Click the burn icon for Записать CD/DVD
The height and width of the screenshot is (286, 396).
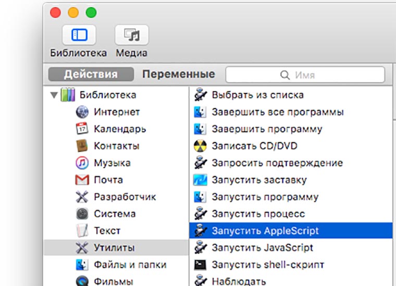pos(200,146)
